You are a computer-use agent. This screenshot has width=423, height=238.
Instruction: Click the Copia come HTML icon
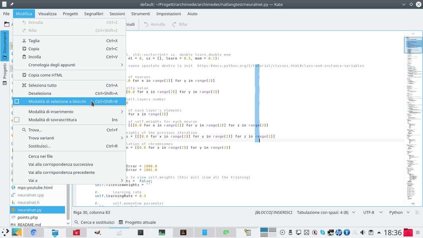[x=24, y=75]
